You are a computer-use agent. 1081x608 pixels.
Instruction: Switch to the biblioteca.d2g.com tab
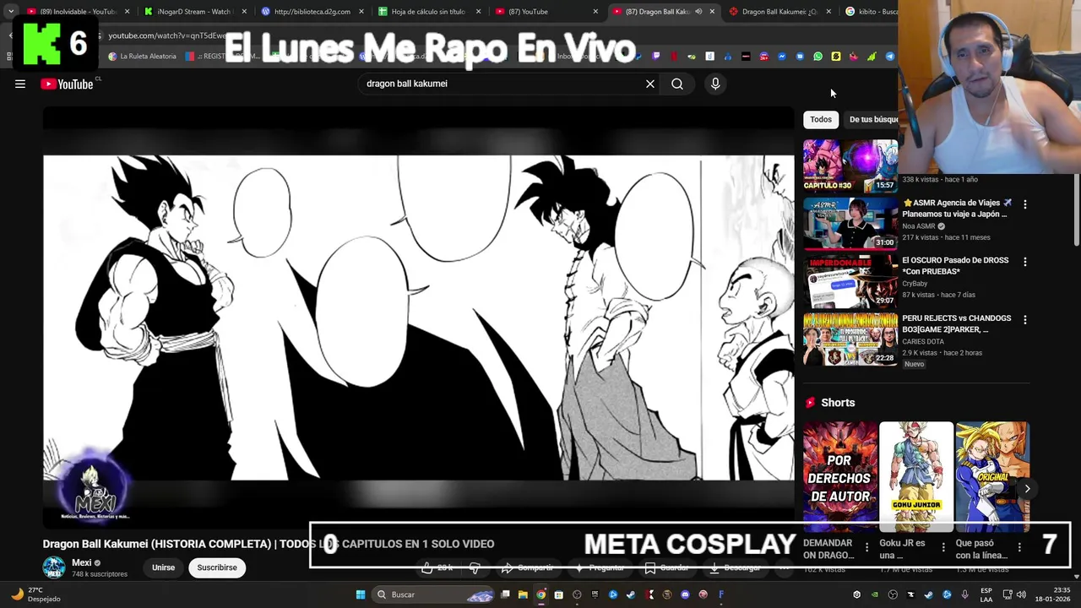coord(312,12)
